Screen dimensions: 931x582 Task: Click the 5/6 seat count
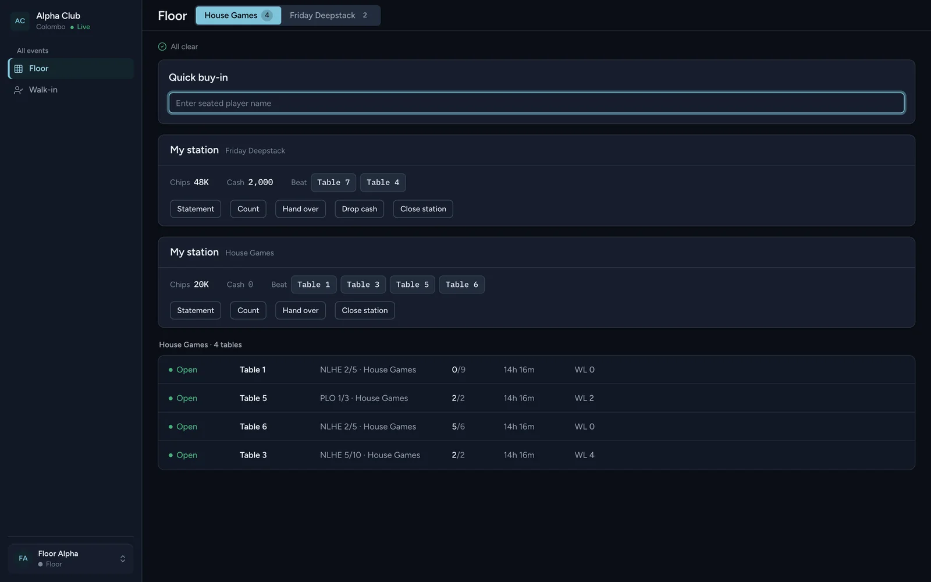tap(459, 427)
